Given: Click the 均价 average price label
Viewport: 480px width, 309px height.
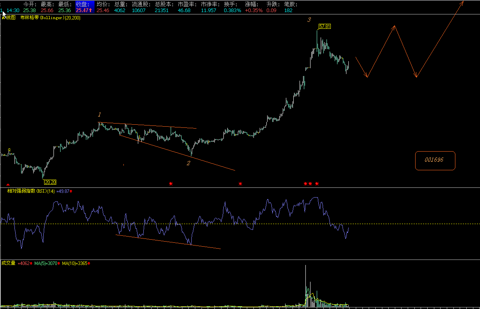Looking at the screenshot, I should click(x=103, y=4).
